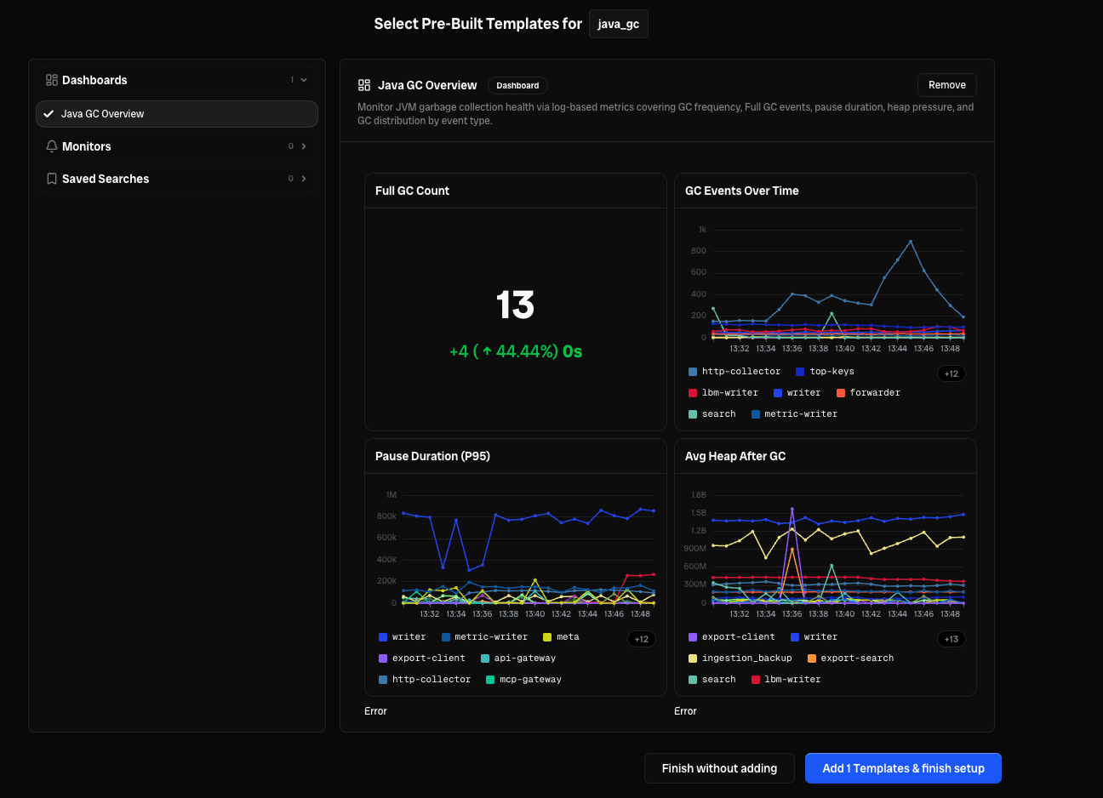Click http-collector swatch in GC Events legend
The width and height of the screenshot is (1103, 798).
693,372
